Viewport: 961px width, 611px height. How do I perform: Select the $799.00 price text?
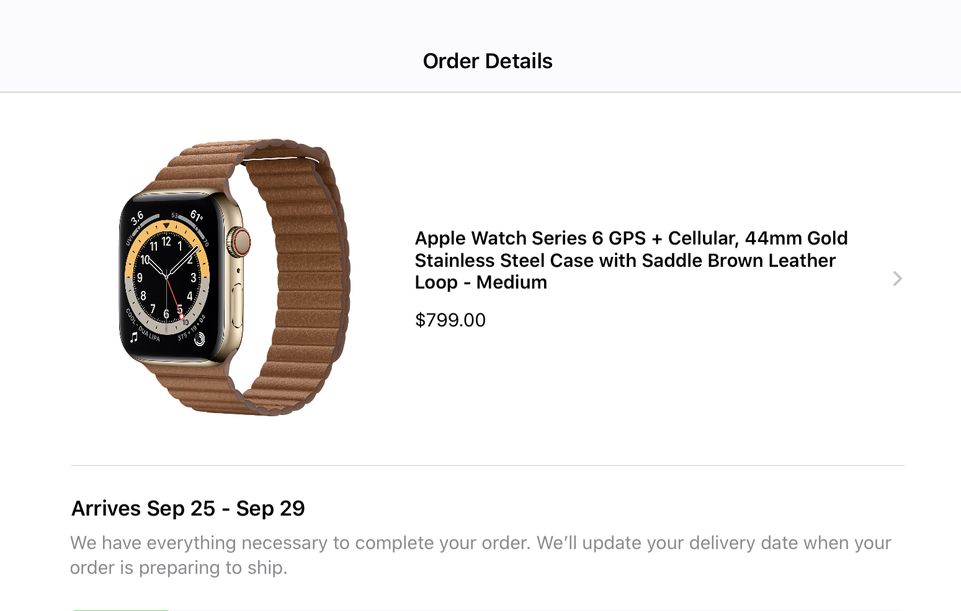click(450, 320)
